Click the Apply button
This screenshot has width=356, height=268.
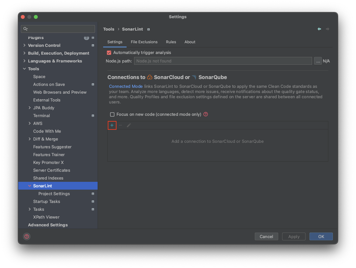pyautogui.click(x=294, y=236)
